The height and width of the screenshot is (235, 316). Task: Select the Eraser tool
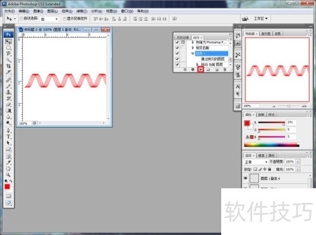coord(8,104)
